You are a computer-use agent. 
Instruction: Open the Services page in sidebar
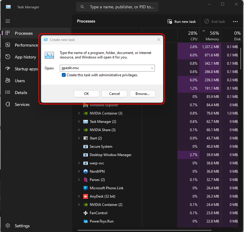22,104
